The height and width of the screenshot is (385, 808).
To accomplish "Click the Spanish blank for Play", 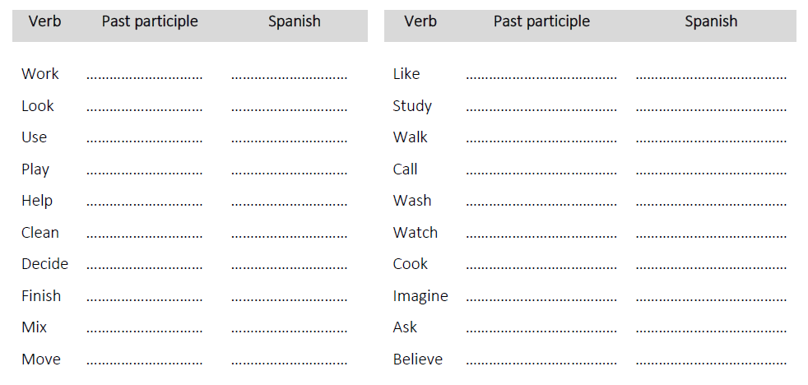I will click(x=289, y=171).
